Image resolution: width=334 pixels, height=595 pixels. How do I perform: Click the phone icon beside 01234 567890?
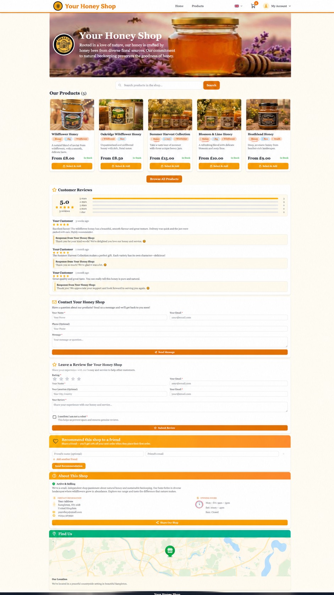tap(54, 516)
